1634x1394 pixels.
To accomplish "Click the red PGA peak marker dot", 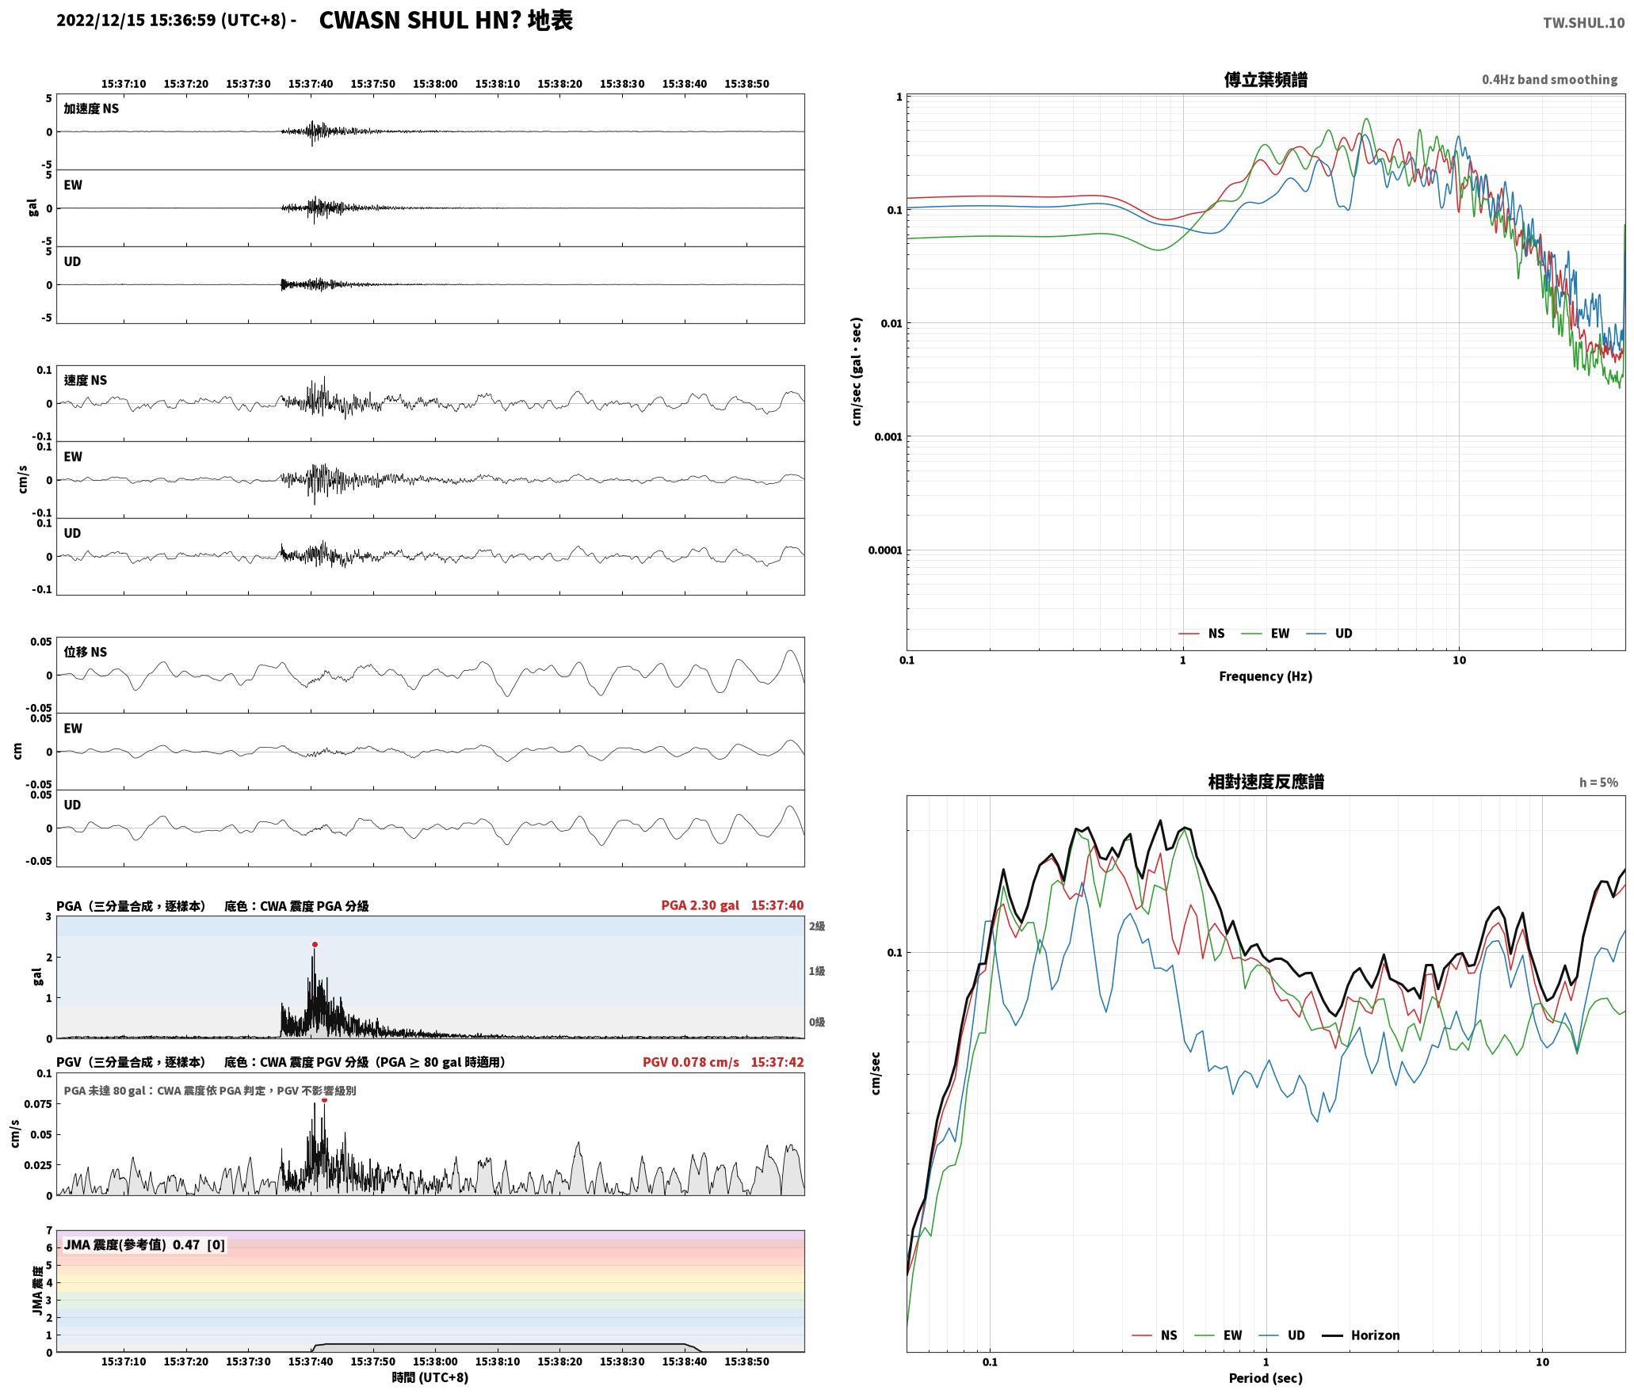I will pos(315,944).
